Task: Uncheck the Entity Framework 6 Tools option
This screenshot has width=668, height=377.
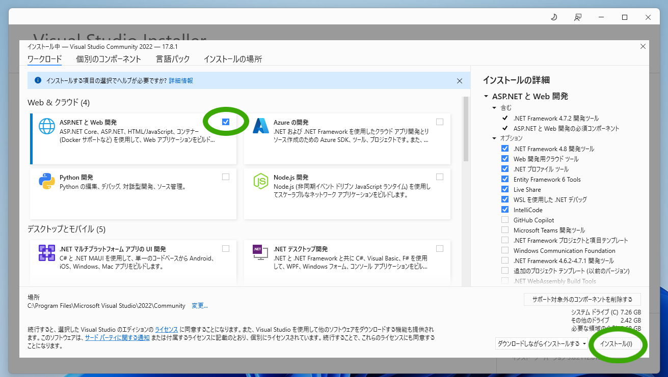Action: (505, 179)
